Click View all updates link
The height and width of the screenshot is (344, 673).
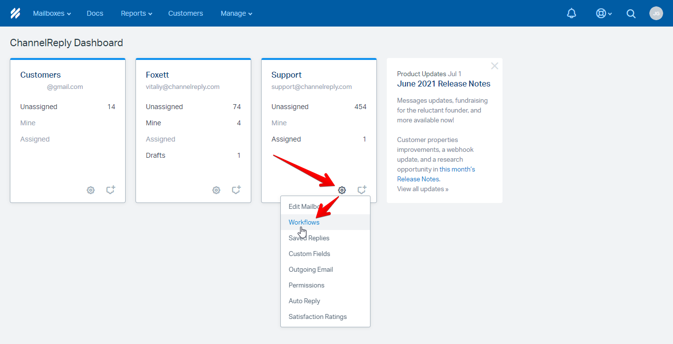423,189
